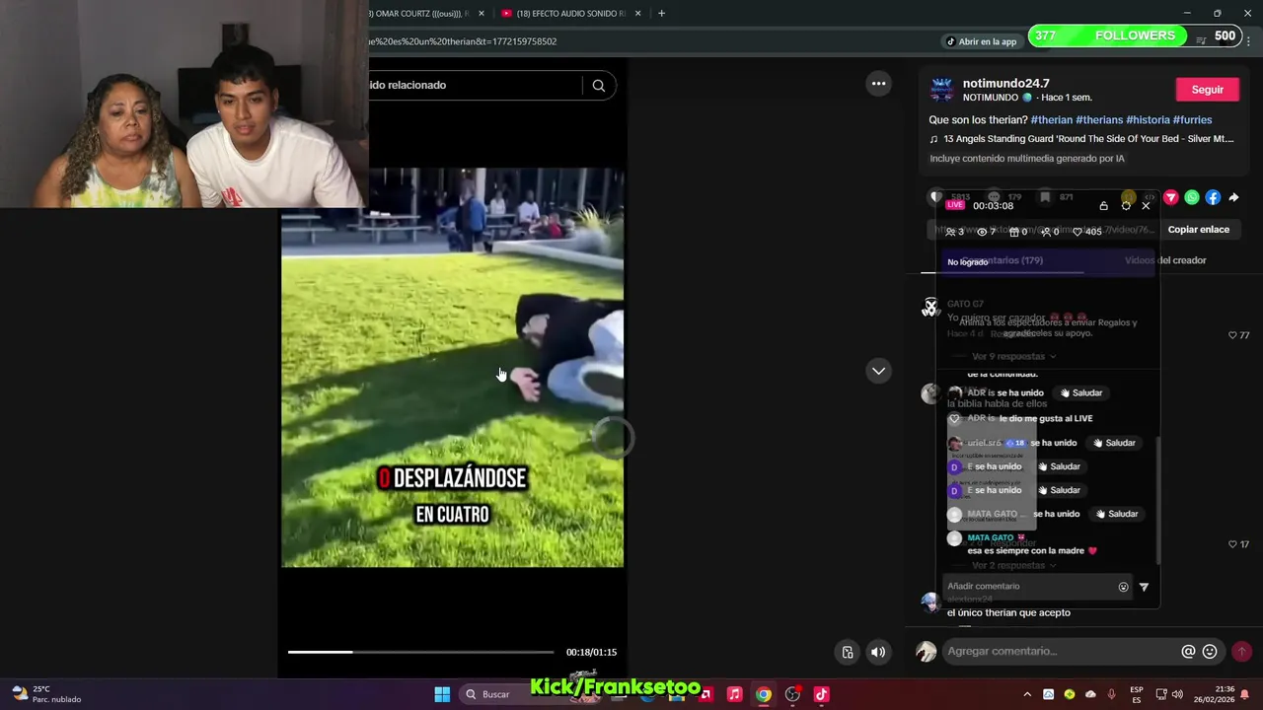1263x710 pixels.
Task: Mute the TikTok video volume
Action: pos(878,652)
